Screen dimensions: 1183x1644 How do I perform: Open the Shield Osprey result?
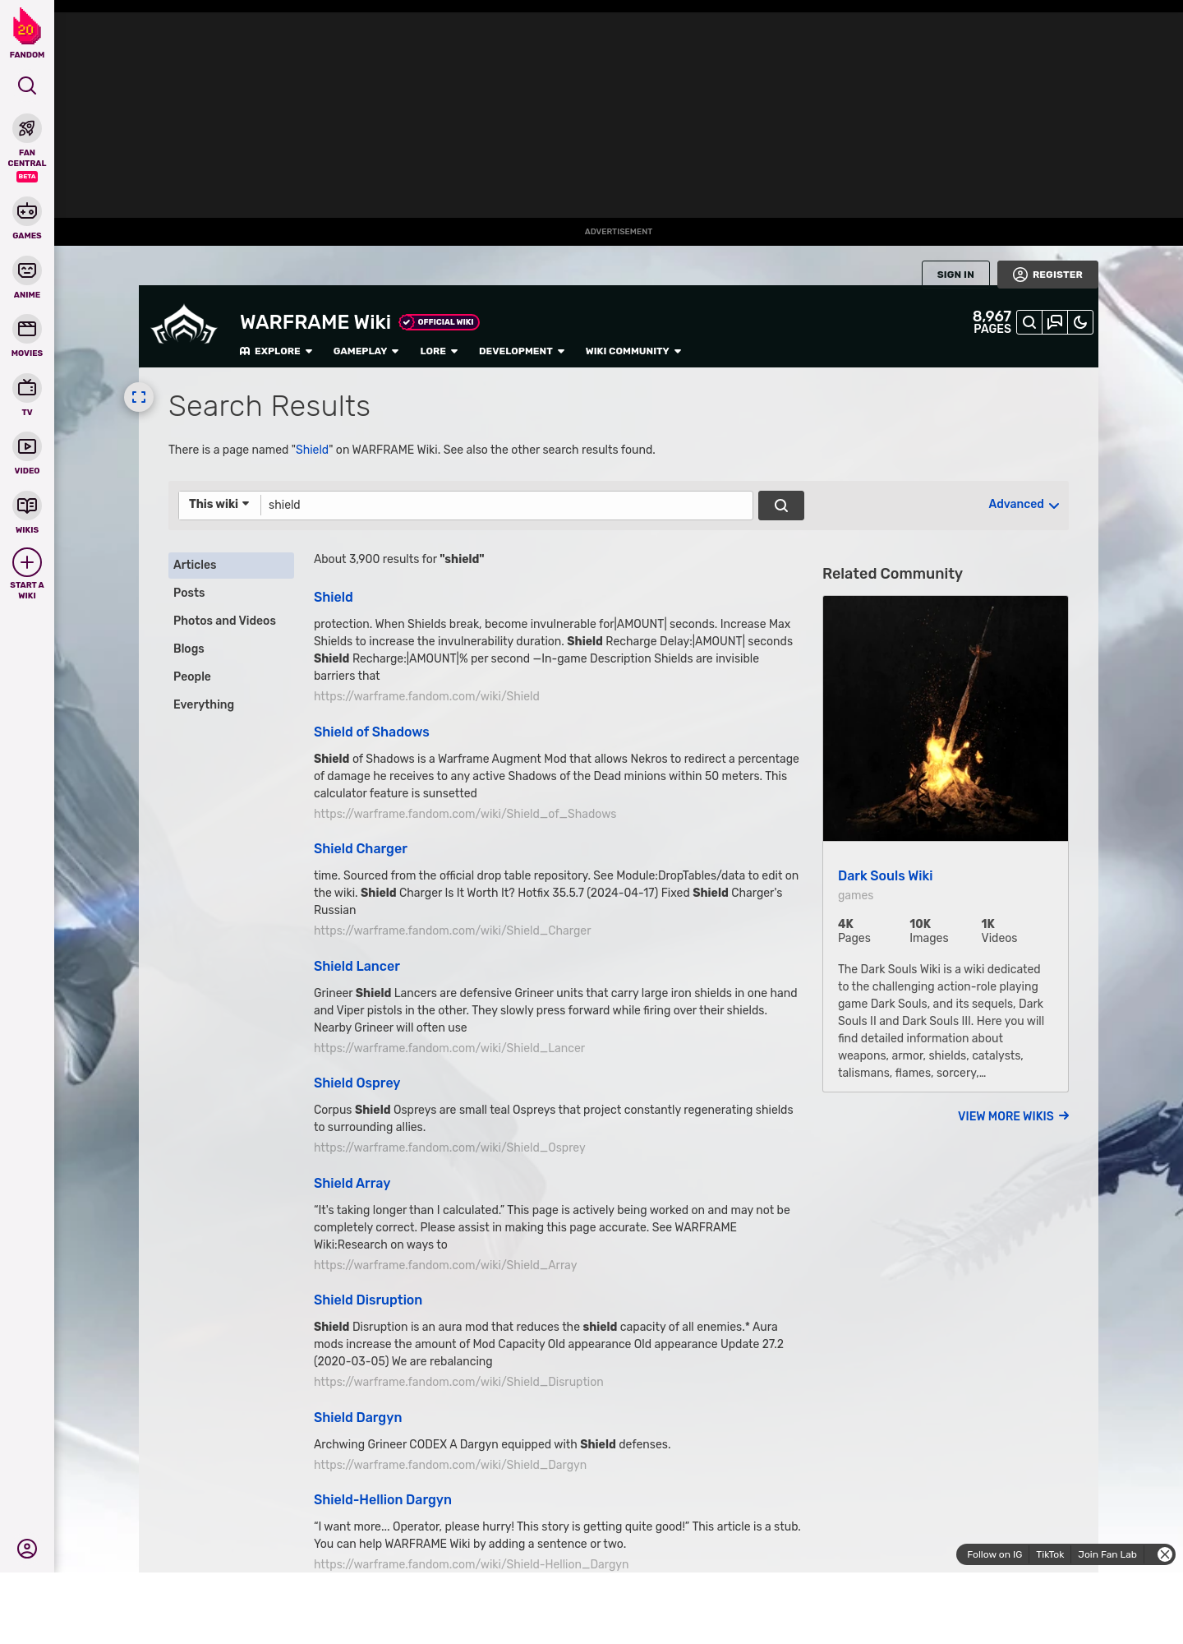tap(357, 1083)
